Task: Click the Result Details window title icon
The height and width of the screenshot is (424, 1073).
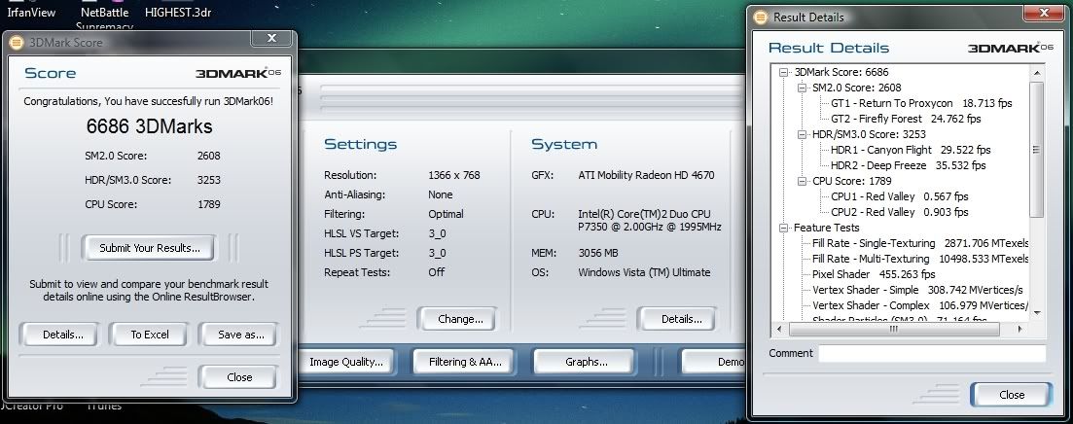Action: [761, 18]
